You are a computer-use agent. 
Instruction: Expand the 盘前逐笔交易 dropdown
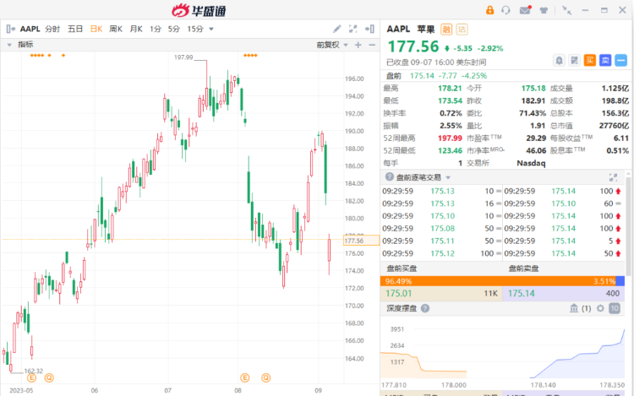point(448,177)
